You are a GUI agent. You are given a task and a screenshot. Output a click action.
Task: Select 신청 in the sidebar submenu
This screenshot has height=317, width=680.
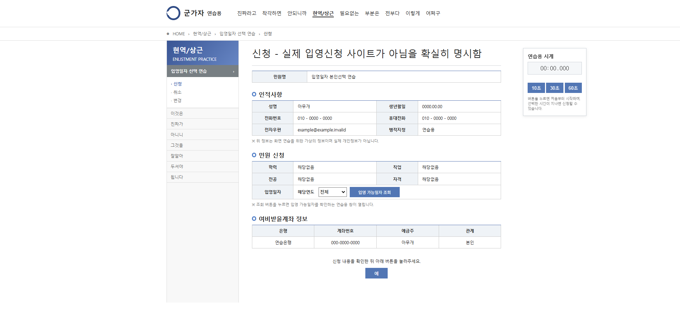[177, 84]
